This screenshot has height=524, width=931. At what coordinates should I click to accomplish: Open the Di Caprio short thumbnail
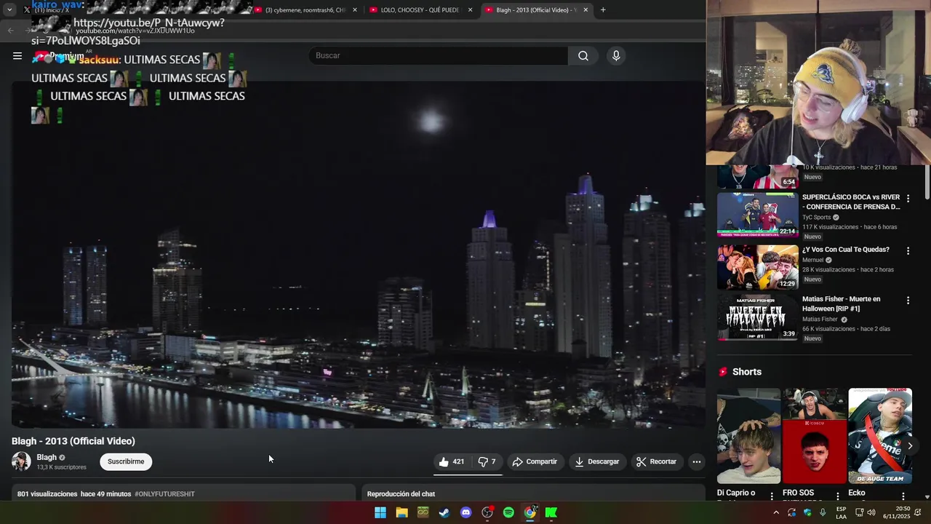click(748, 436)
